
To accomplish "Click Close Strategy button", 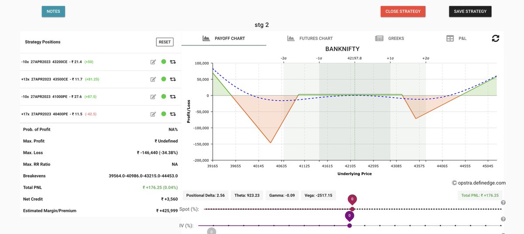I will [403, 11].
